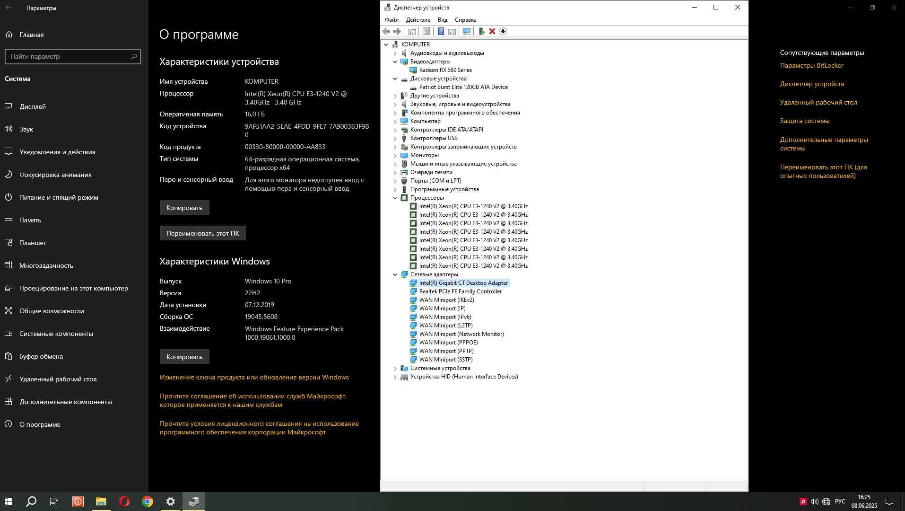Click Переименовать этот ПК button
This screenshot has width=905, height=511.
(x=203, y=233)
